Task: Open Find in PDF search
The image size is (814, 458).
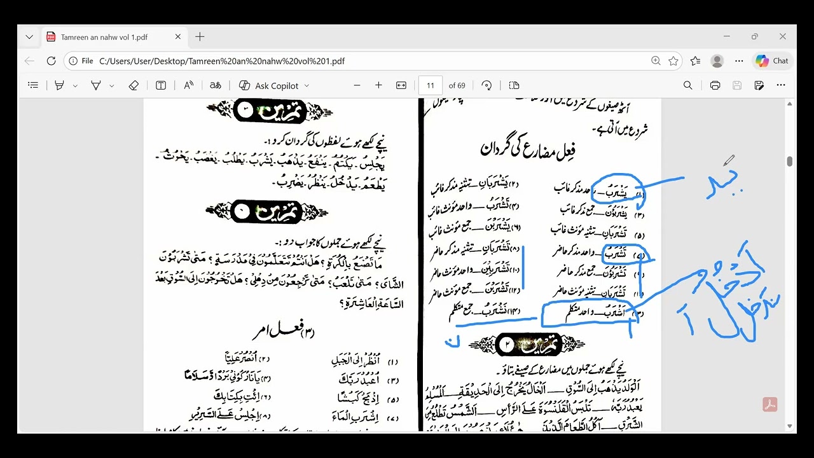Action: (x=687, y=85)
